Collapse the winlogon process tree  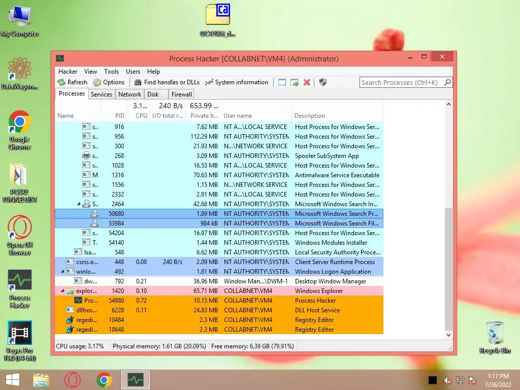pyautogui.click(x=62, y=272)
